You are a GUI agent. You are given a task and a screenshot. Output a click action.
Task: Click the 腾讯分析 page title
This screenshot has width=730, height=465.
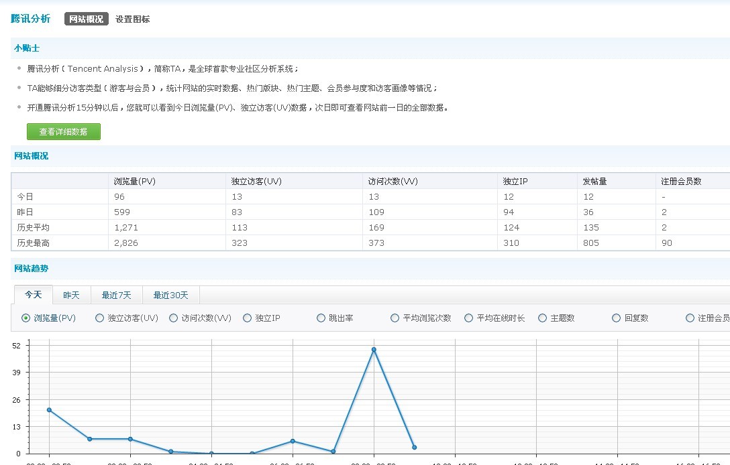pos(31,19)
